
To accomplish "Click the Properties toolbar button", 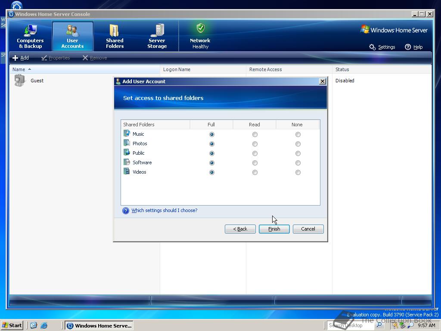I will [x=56, y=58].
